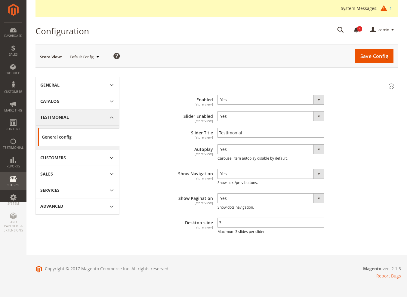Click the 'Maximum 3 slides per slider' note
Viewport: 407px width, 297px height.
pyautogui.click(x=241, y=232)
